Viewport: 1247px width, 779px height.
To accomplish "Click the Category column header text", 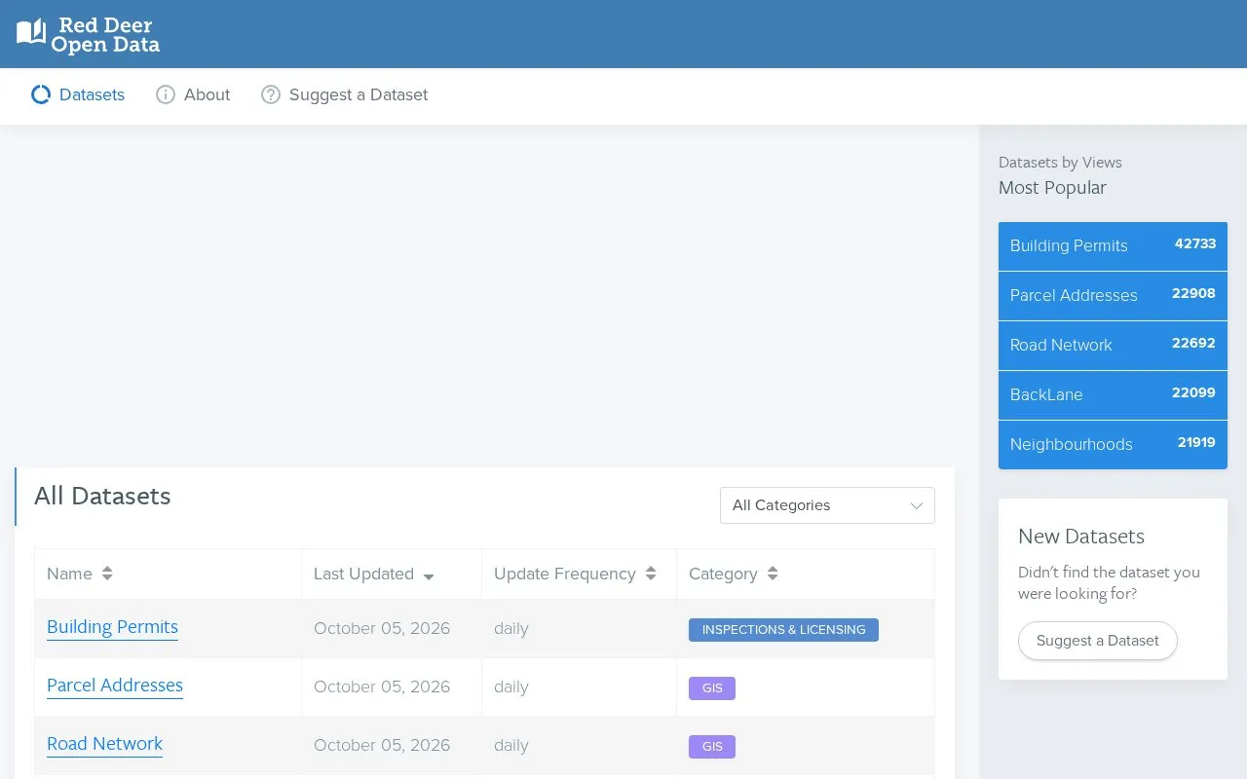I will (723, 574).
